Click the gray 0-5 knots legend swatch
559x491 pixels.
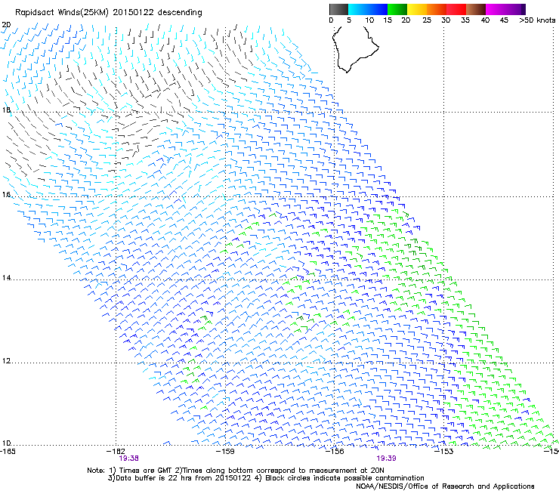(338, 9)
